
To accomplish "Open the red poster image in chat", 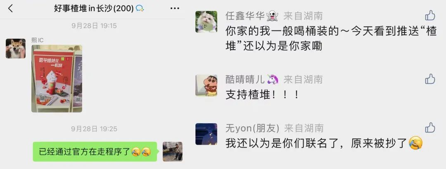I will [x=57, y=79].
